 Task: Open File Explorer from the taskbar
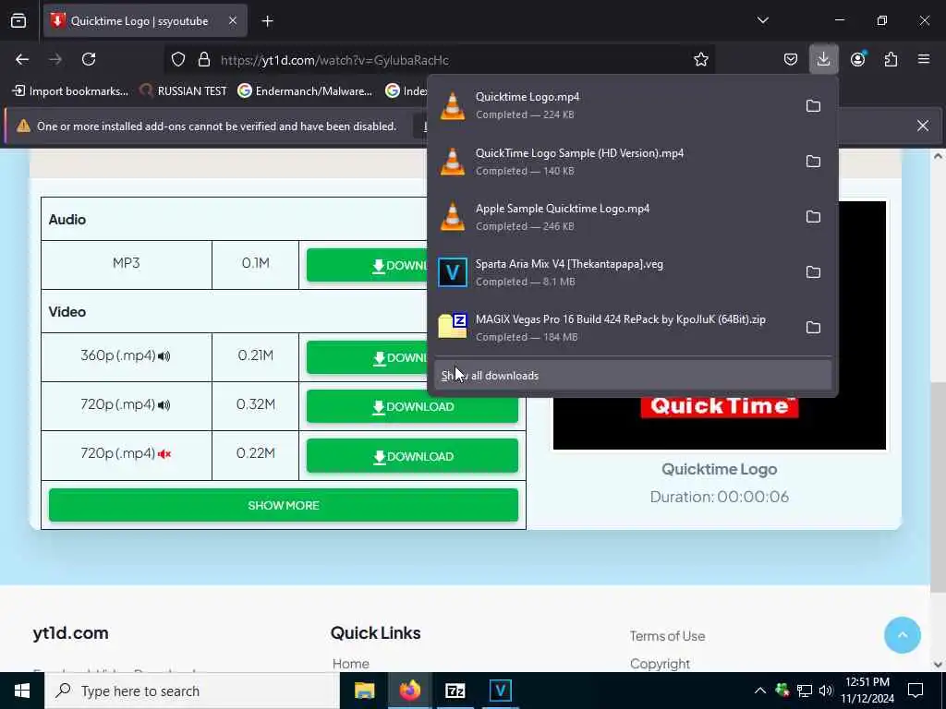[364, 691]
